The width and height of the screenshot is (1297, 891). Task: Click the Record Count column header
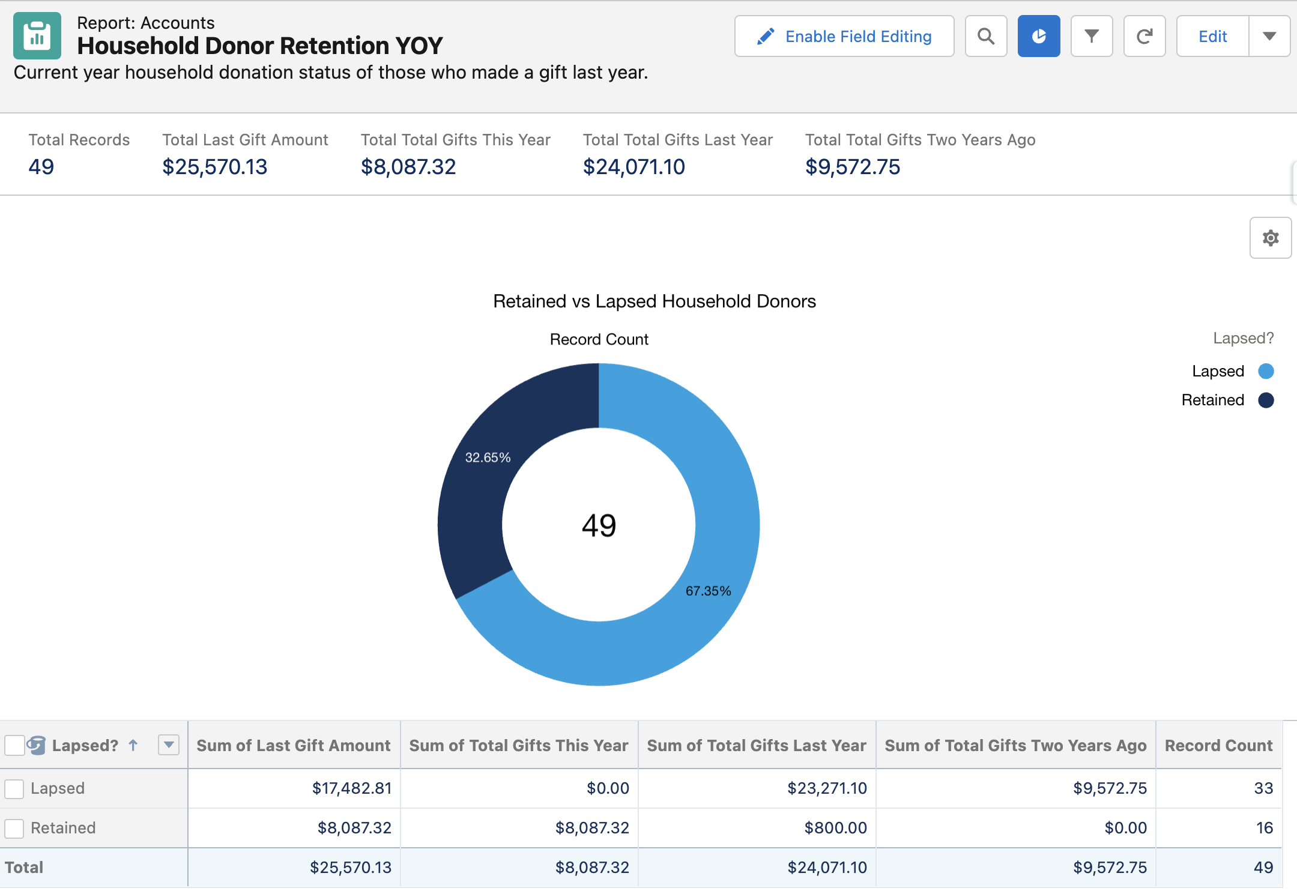(x=1218, y=745)
